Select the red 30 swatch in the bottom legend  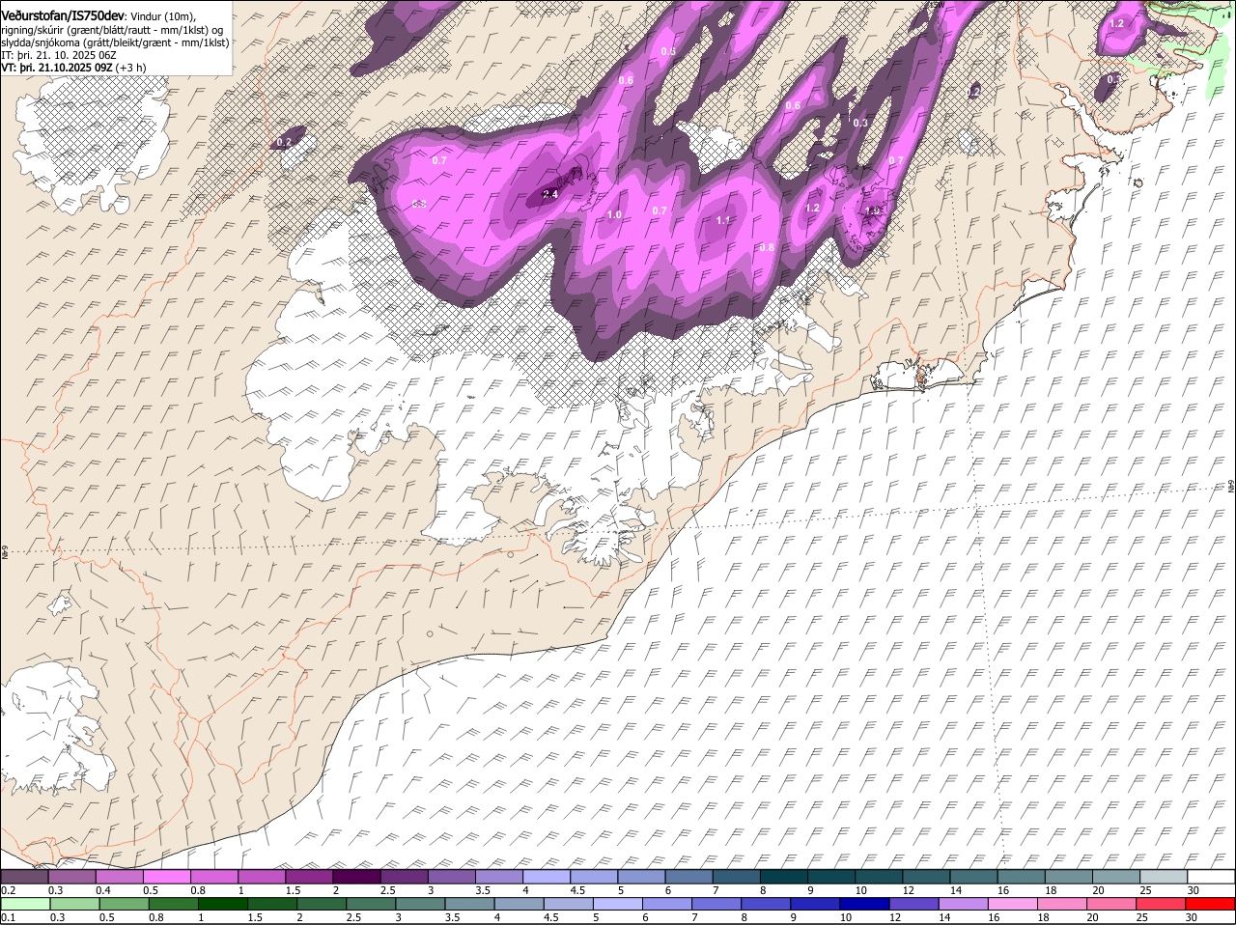click(1211, 904)
